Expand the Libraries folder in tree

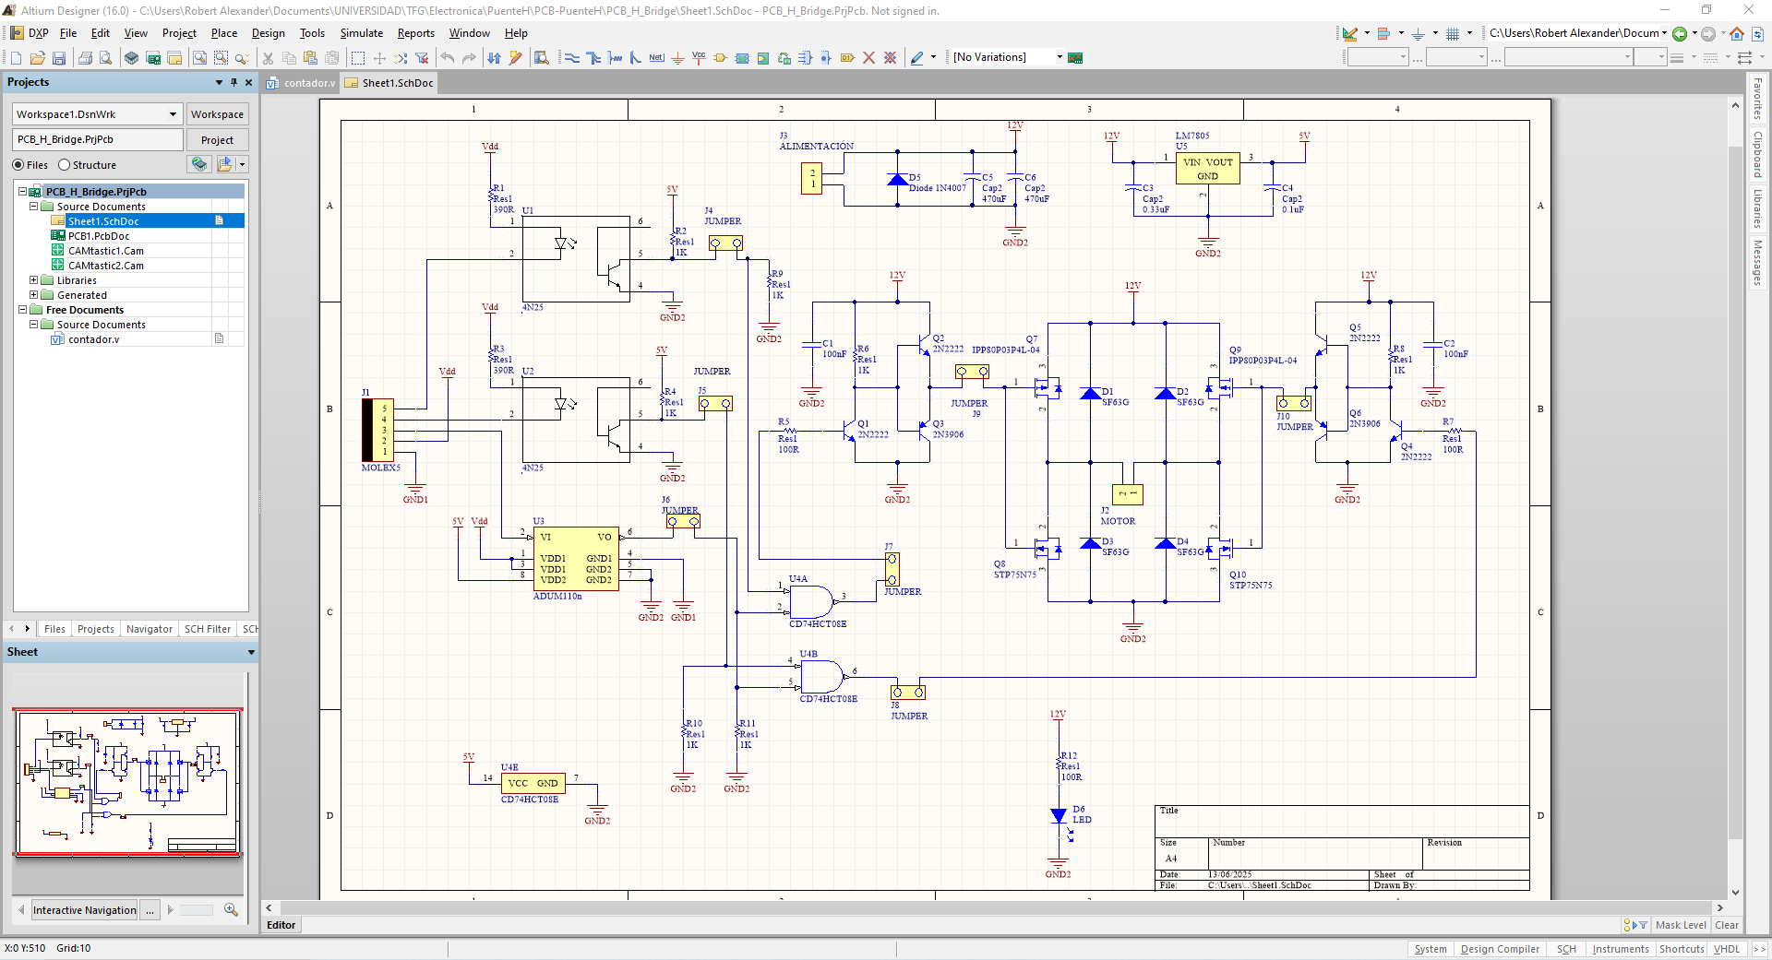tap(34, 280)
